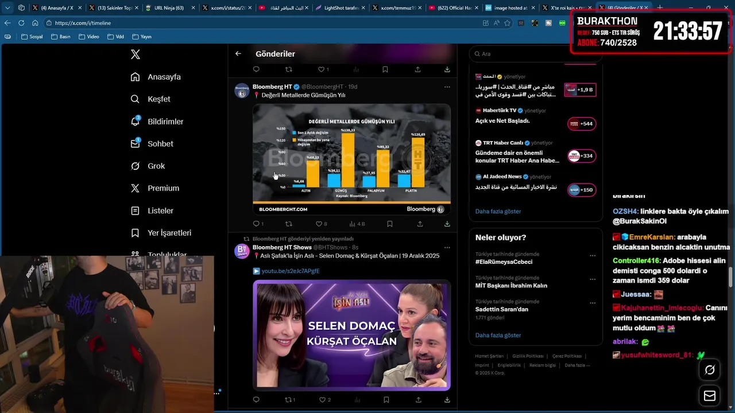
Task: Open more options on Bloomberg HT post
Action: [x=447, y=87]
